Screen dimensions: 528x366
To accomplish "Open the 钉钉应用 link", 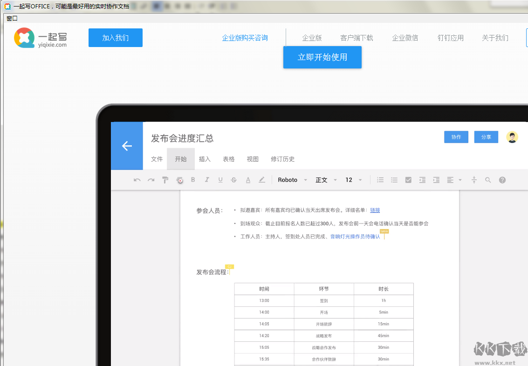I will click(451, 38).
